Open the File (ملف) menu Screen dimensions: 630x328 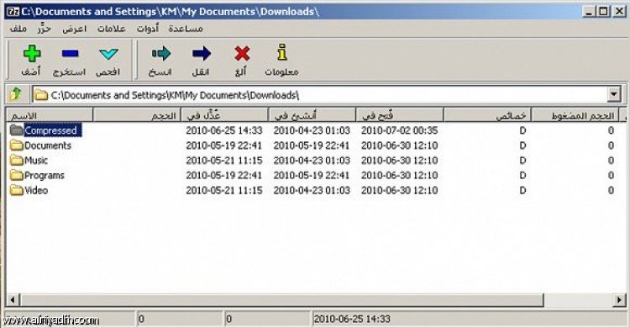[x=18, y=29]
